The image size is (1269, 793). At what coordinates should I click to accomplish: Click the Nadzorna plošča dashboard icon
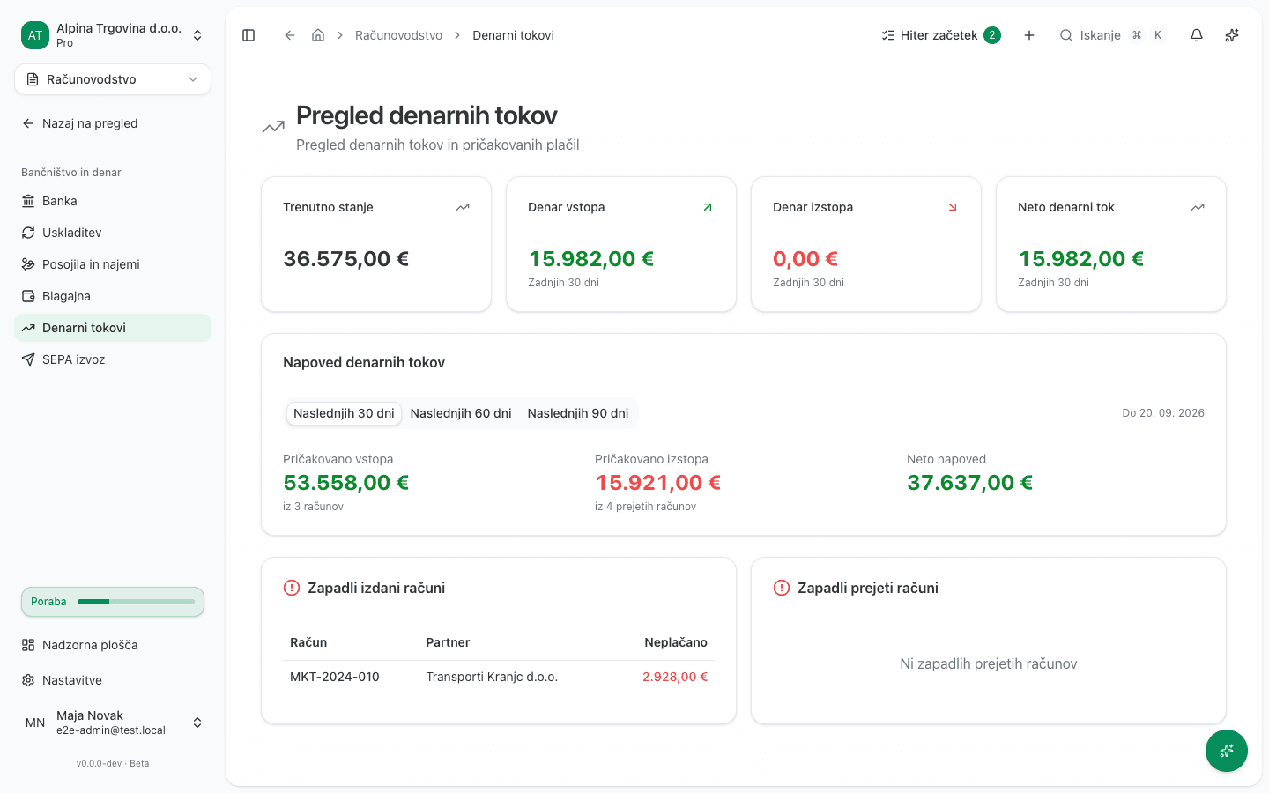[x=28, y=645]
